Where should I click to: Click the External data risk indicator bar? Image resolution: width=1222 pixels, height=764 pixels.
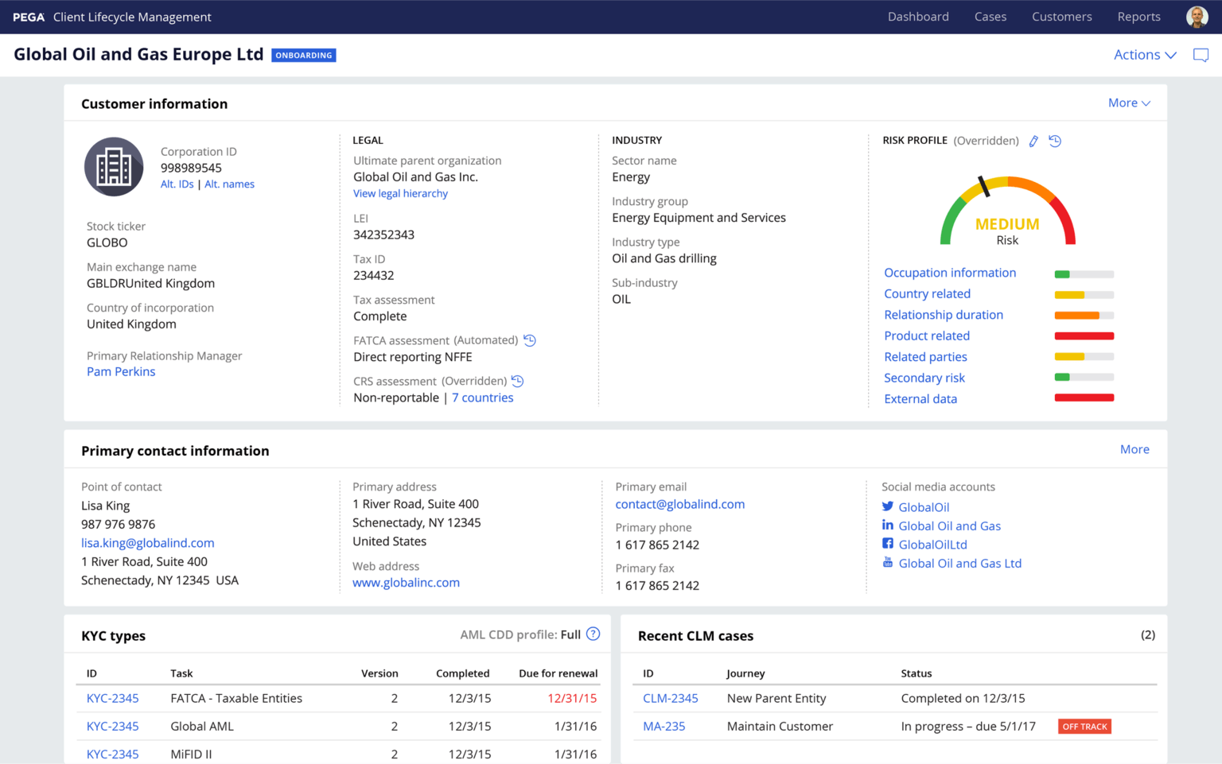click(x=1084, y=398)
